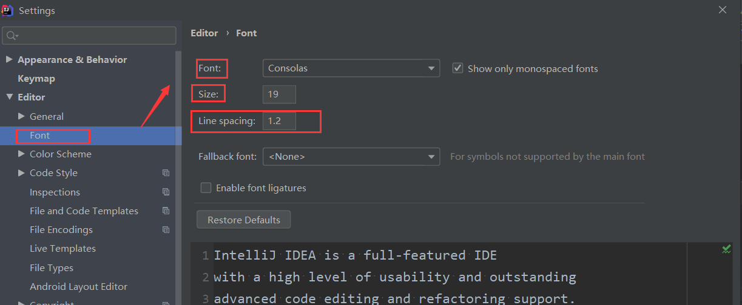Close the Settings window
Screen dimensions: 742x305
tap(722, 10)
